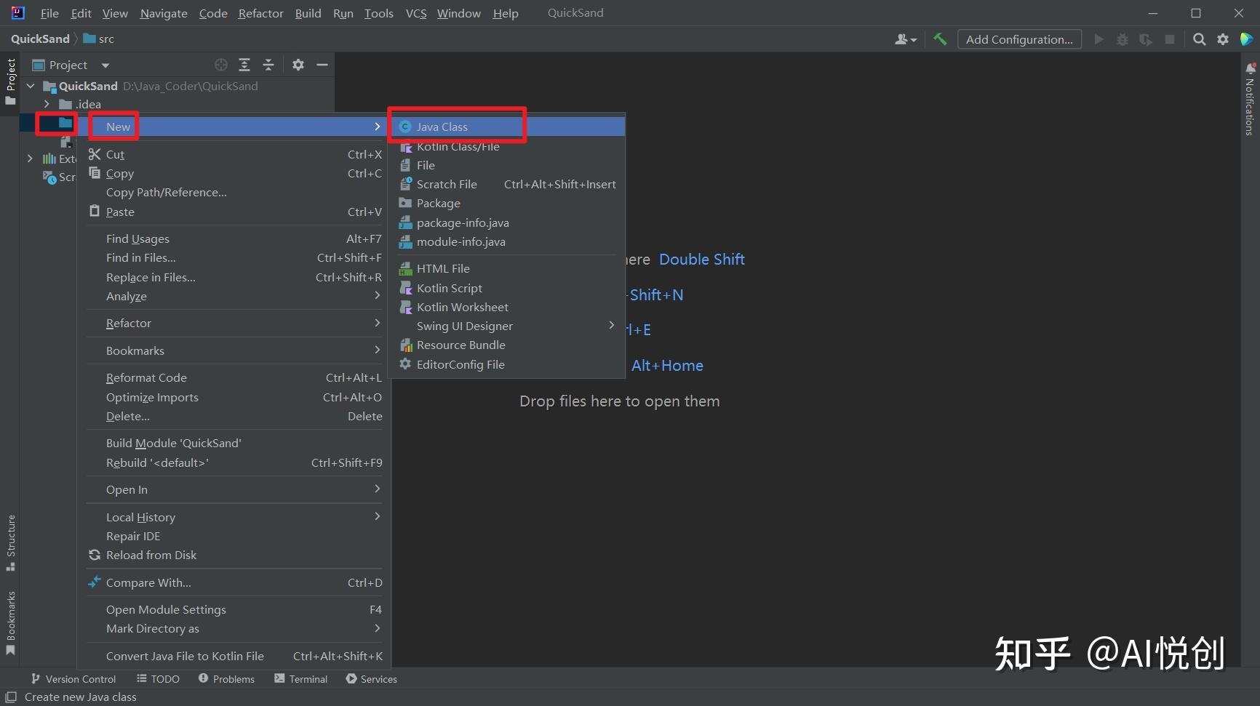The image size is (1260, 706).
Task: Click the Copy icon in context menu
Action: tap(95, 173)
